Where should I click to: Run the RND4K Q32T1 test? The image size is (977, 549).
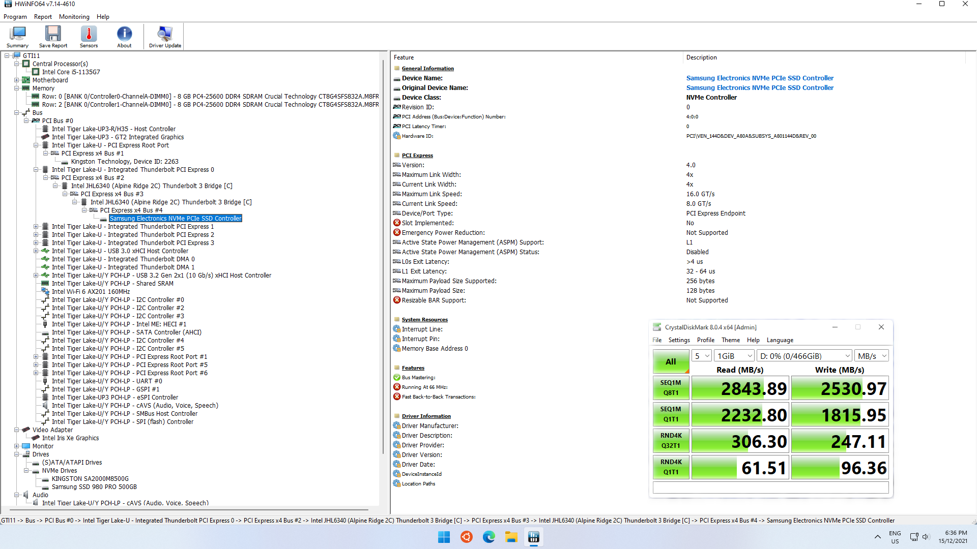(x=671, y=441)
